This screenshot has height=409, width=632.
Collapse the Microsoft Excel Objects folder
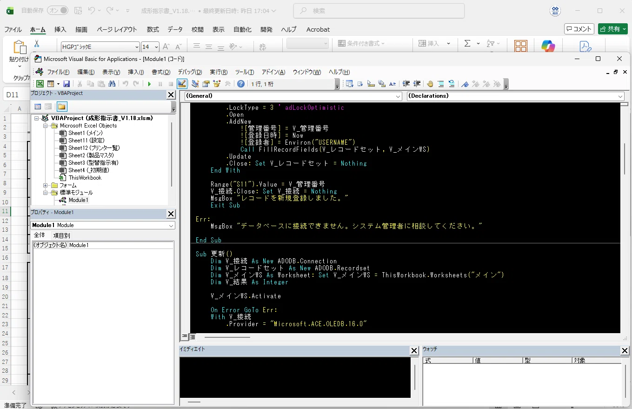pyautogui.click(x=46, y=126)
